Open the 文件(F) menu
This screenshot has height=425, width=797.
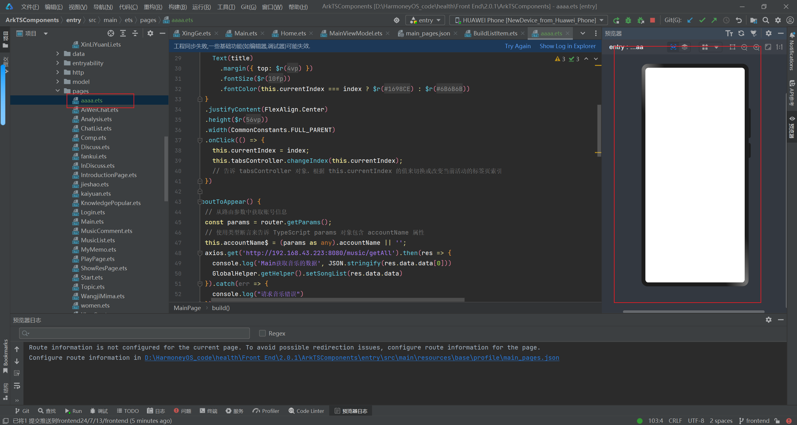tap(30, 7)
